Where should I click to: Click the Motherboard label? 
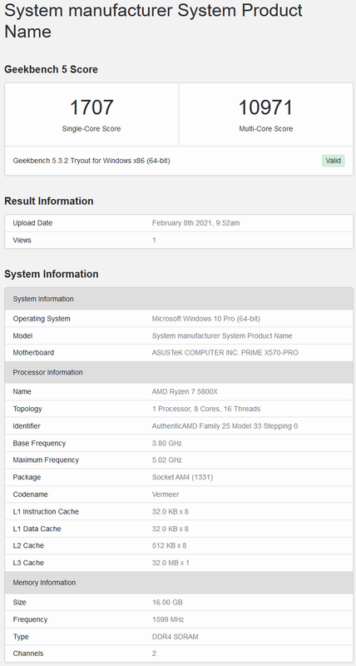[33, 352]
